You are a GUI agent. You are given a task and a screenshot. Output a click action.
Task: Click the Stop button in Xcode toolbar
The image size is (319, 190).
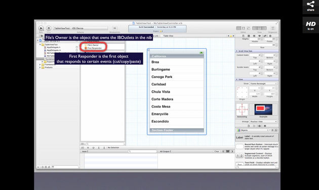tap(49, 28)
